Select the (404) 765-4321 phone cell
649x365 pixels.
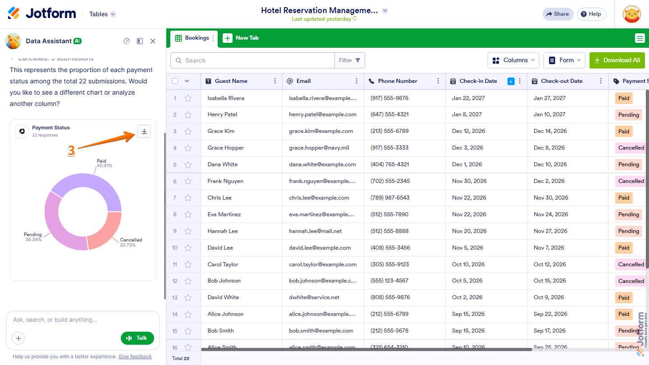pyautogui.click(x=405, y=164)
